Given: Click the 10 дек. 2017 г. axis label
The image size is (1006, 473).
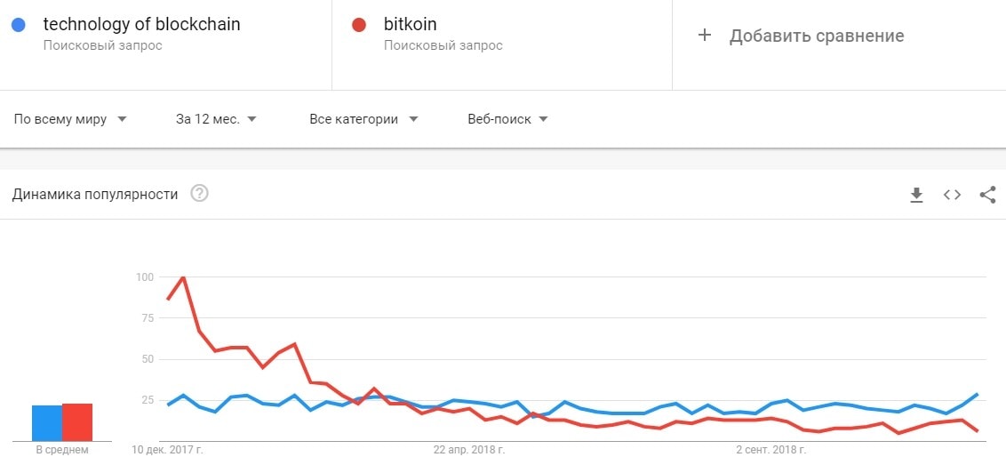Looking at the screenshot, I should pyautogui.click(x=168, y=450).
